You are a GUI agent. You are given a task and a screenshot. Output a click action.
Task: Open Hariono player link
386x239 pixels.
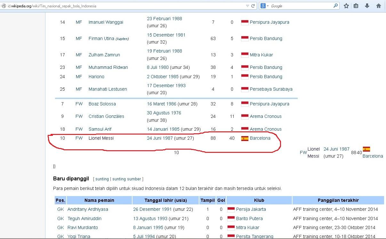[x=96, y=77]
